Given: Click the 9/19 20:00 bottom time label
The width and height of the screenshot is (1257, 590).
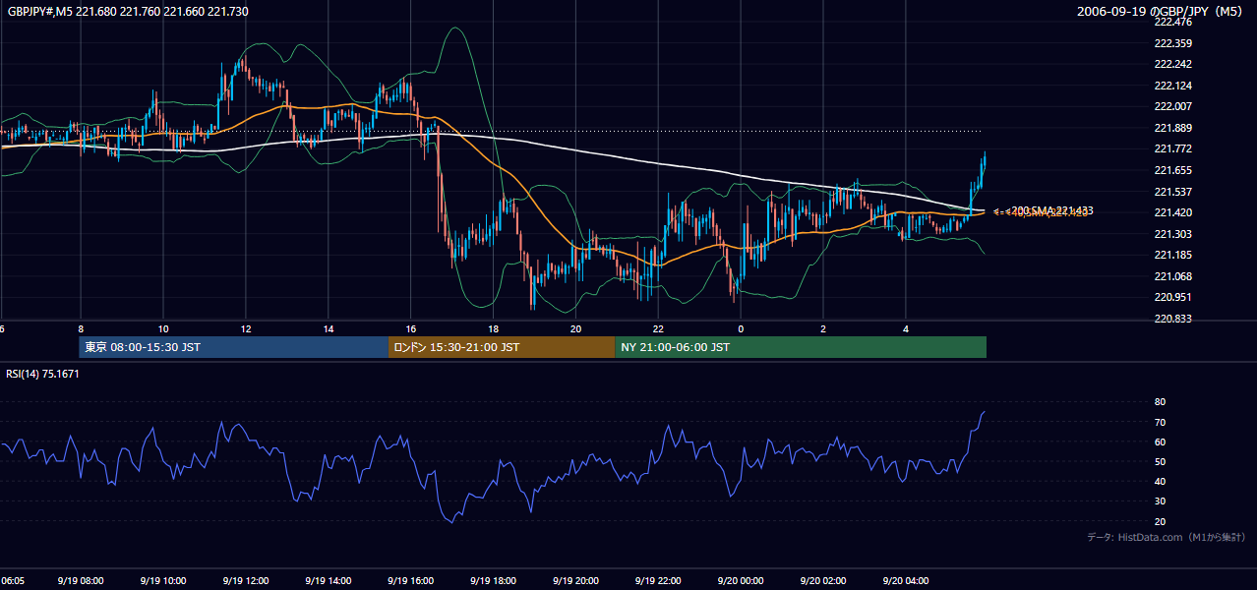Looking at the screenshot, I should tap(576, 581).
